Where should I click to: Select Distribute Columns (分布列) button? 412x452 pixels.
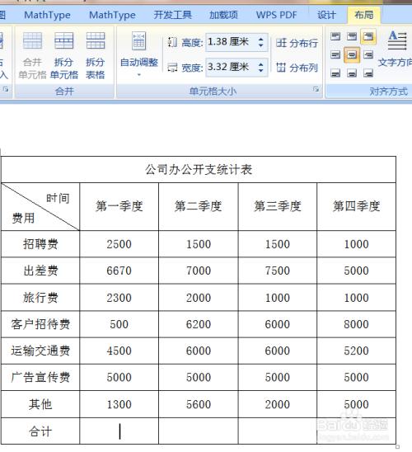297,68
